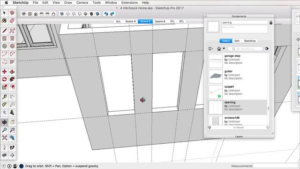This screenshot has width=300, height=169.
Task: Select the lside#1 component
Action: pos(238,92)
